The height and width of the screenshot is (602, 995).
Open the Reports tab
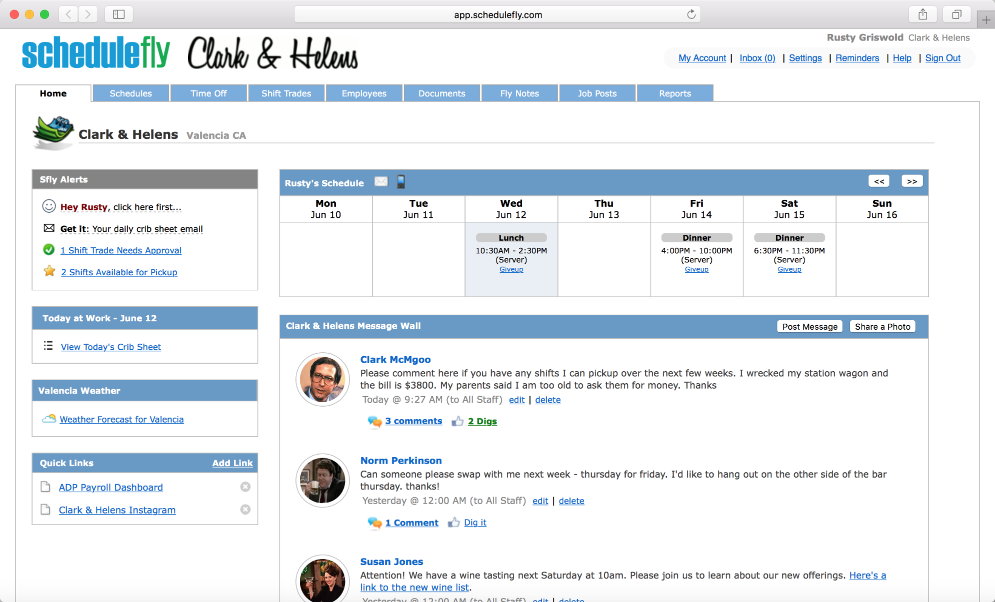coord(675,93)
